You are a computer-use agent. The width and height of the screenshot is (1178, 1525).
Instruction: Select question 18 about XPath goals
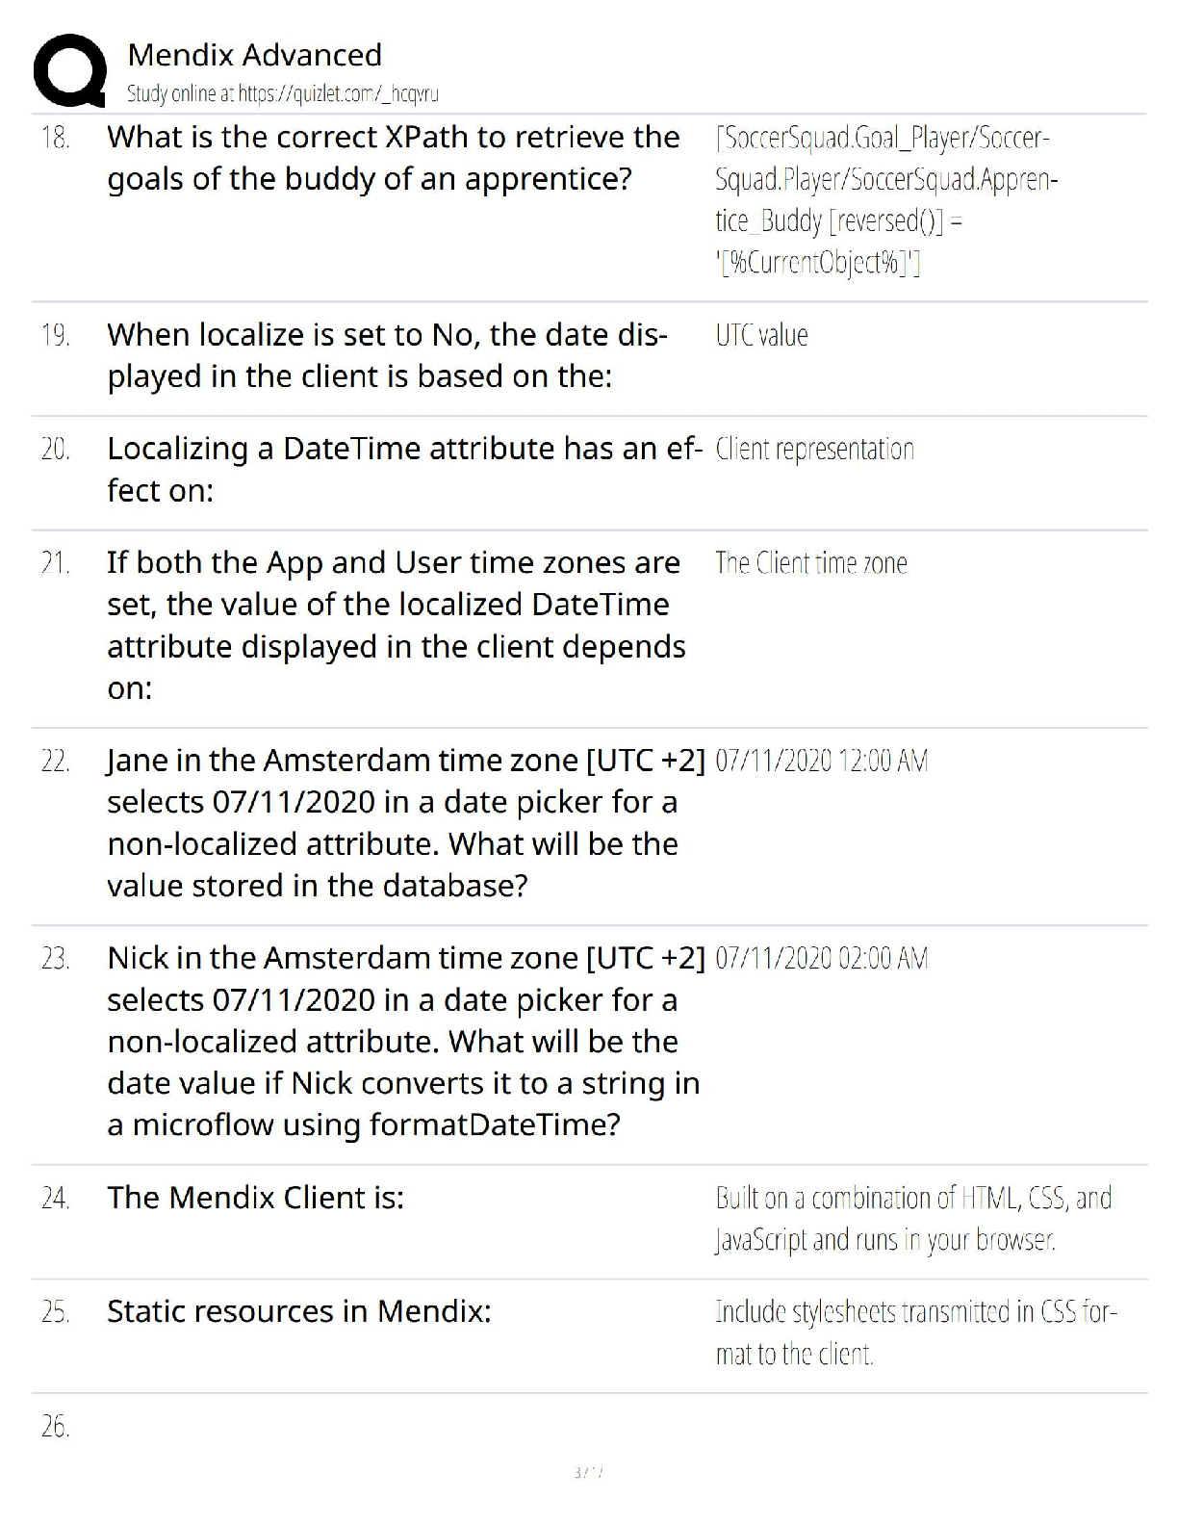394,158
